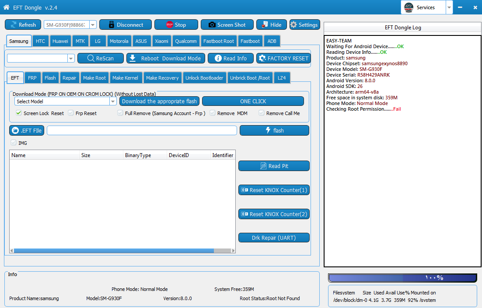The width and height of the screenshot is (482, 308).
Task: Click the EFT Services logo icon
Action: tap(409, 7)
